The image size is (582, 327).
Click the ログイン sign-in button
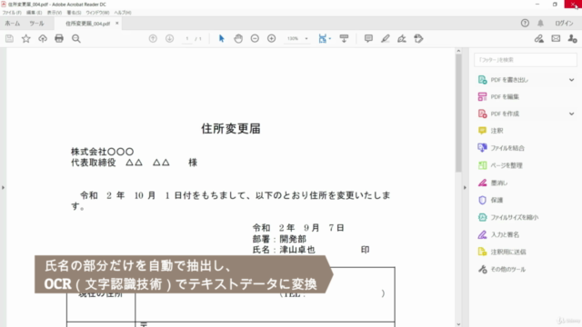564,23
